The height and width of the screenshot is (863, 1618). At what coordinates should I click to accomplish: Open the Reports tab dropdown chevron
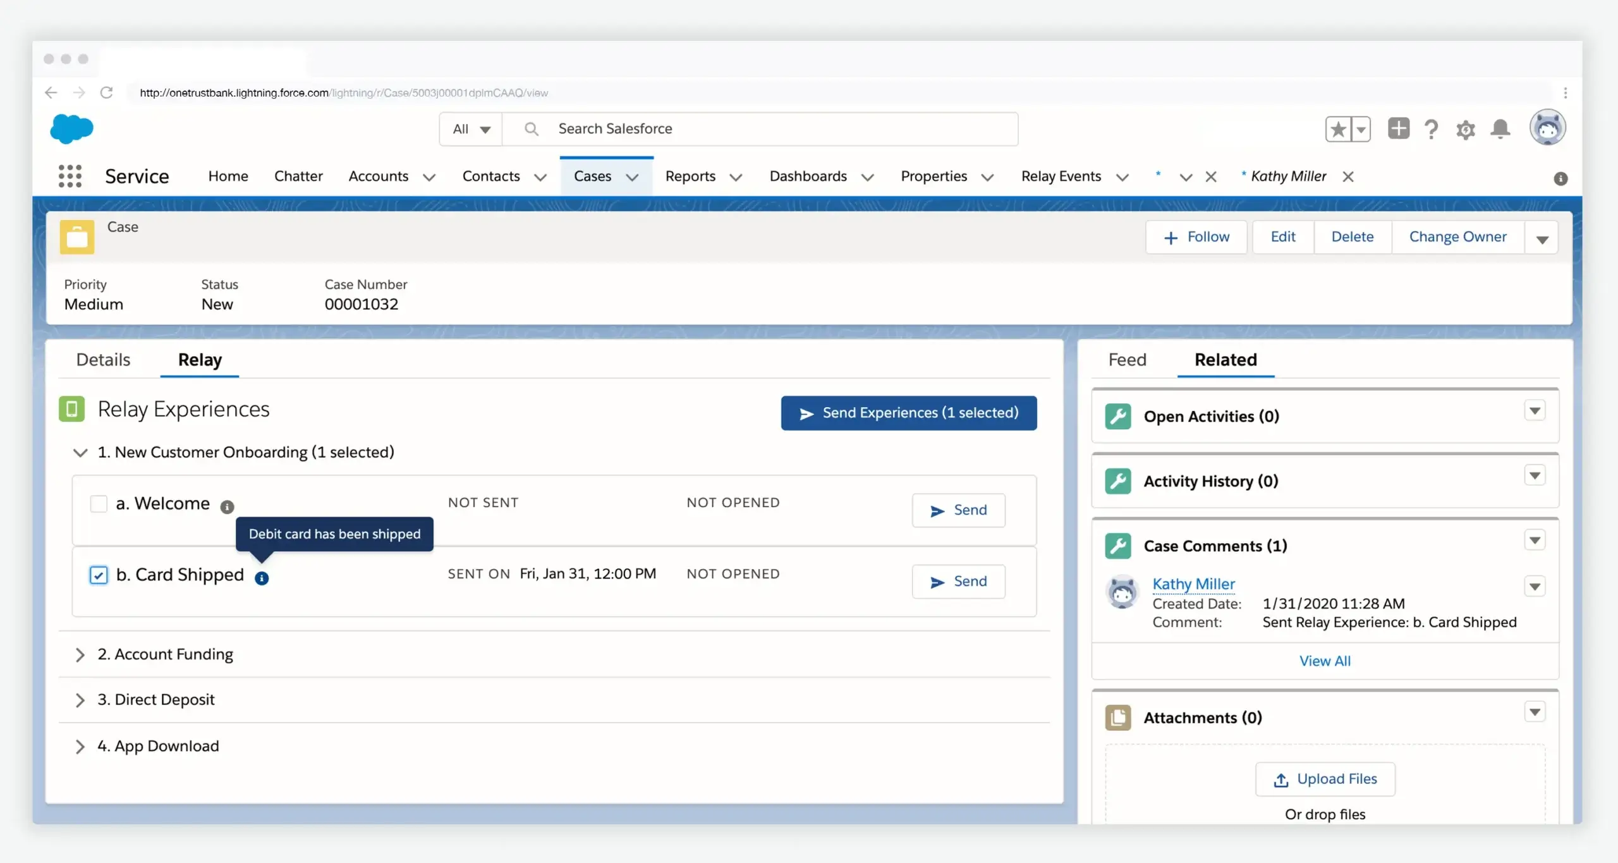(736, 178)
